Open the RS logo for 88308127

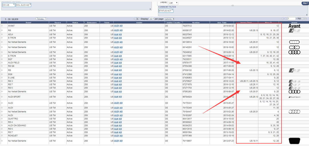click(294, 31)
